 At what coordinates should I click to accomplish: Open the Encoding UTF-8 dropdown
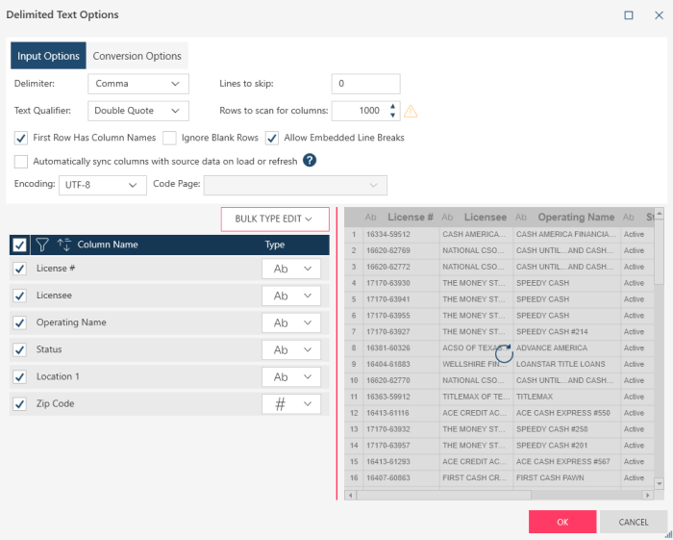[107, 185]
